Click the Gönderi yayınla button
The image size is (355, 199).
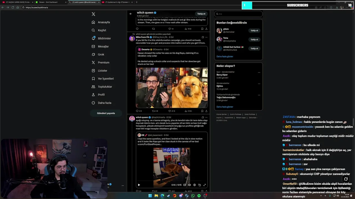click(106, 113)
